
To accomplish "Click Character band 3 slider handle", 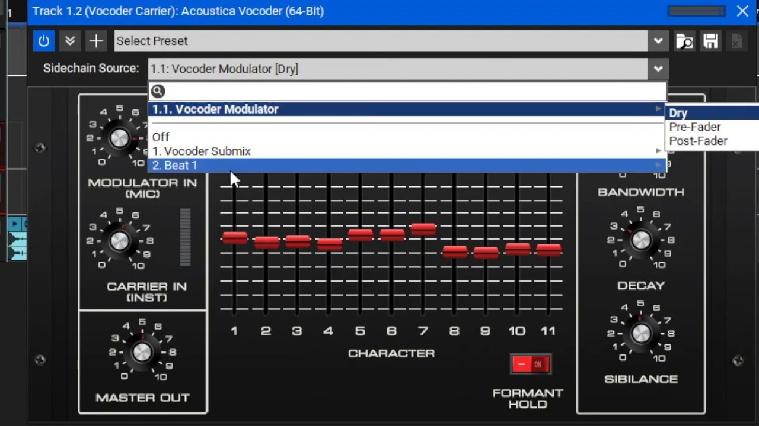I will coord(298,241).
